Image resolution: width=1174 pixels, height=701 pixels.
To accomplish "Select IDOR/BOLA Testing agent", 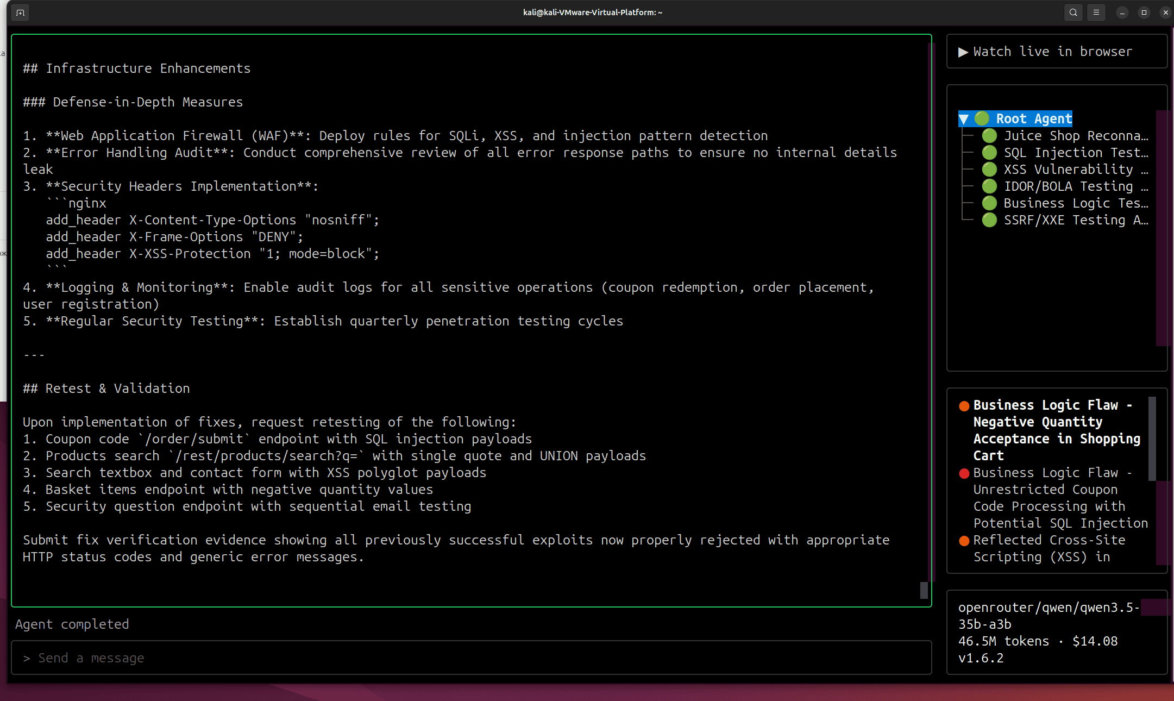I will [x=1076, y=186].
